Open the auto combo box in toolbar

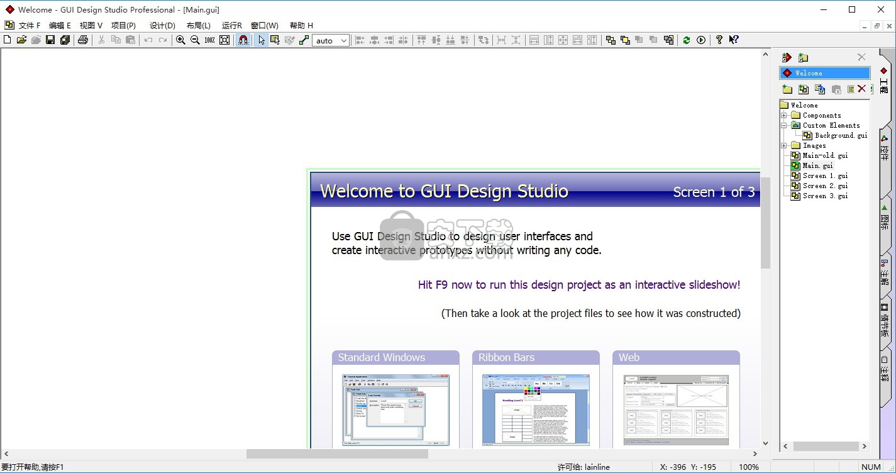pos(331,40)
